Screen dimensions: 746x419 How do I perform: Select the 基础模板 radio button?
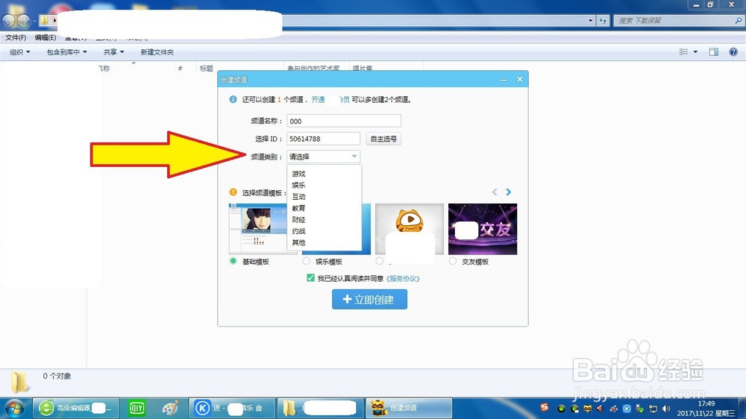pyautogui.click(x=233, y=261)
